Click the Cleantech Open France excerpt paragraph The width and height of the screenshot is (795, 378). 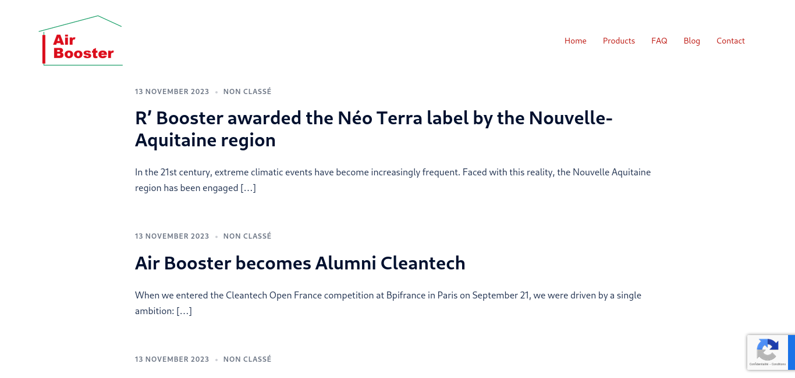click(x=388, y=303)
